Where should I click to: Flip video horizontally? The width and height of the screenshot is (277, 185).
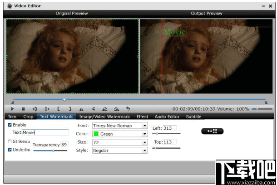click(x=81, y=109)
